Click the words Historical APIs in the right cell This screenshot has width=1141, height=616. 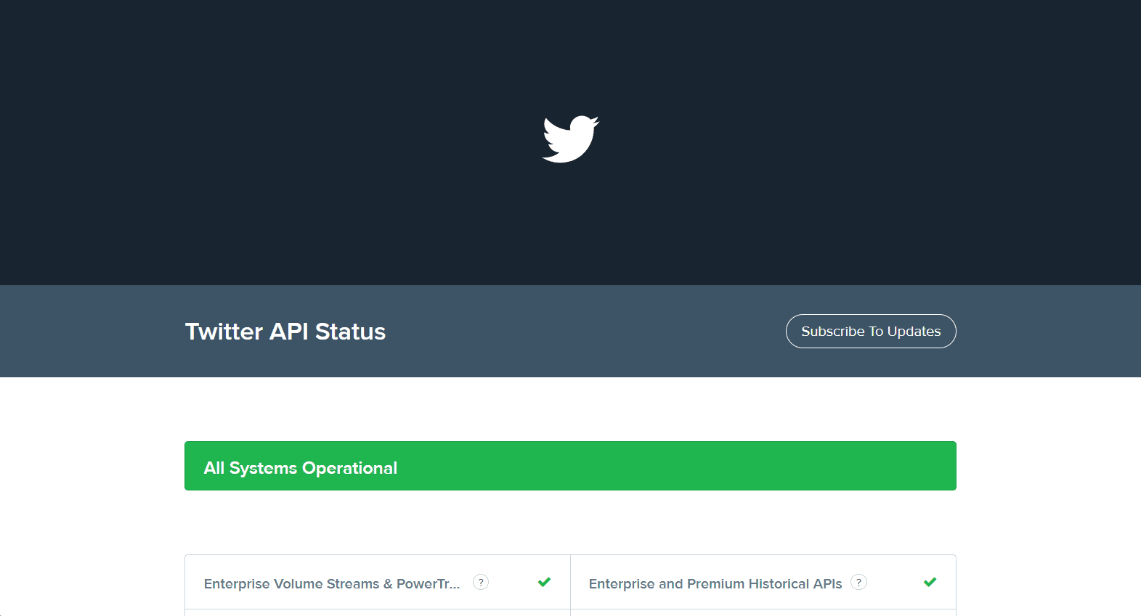point(795,584)
